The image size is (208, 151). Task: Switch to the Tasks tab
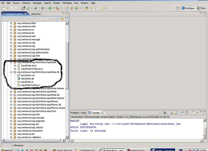84,113
